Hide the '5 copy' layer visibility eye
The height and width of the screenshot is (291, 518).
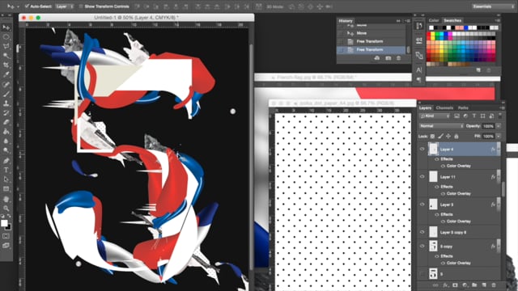click(x=422, y=246)
